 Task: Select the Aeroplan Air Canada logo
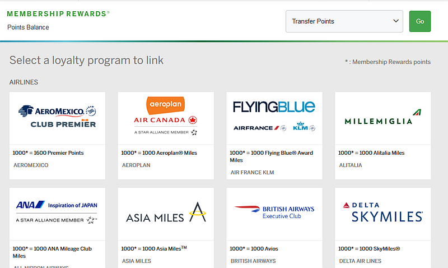pos(166,116)
